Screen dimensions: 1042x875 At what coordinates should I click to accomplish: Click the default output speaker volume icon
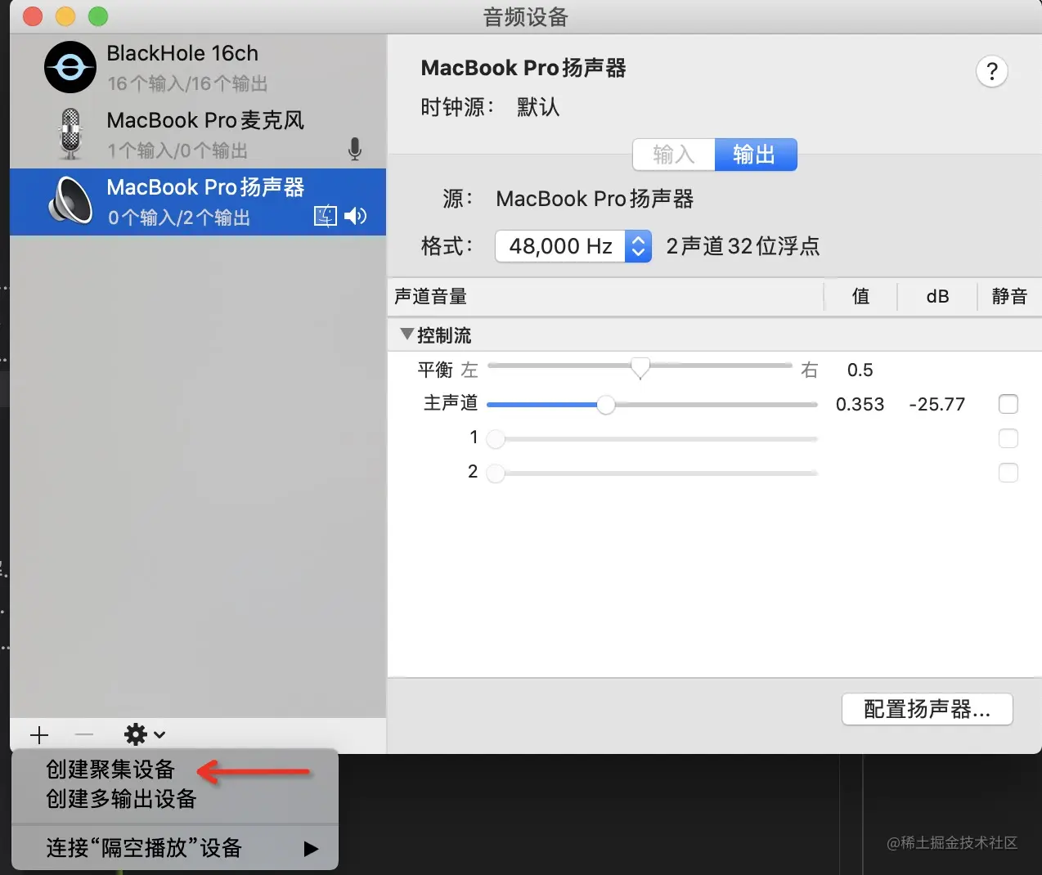click(356, 216)
